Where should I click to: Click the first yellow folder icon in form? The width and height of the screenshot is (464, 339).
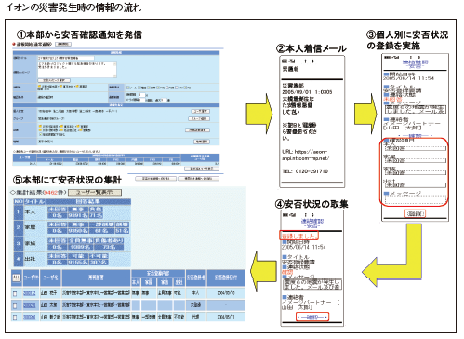(40, 86)
